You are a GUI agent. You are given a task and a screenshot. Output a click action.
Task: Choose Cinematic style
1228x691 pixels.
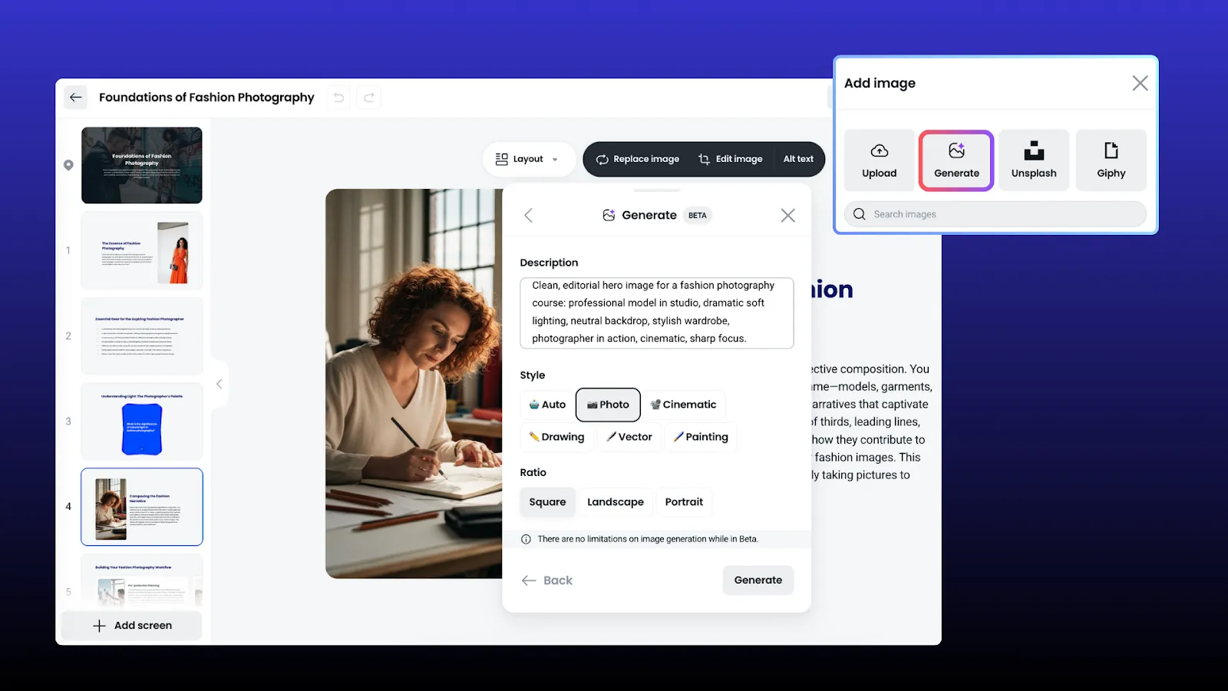click(683, 405)
